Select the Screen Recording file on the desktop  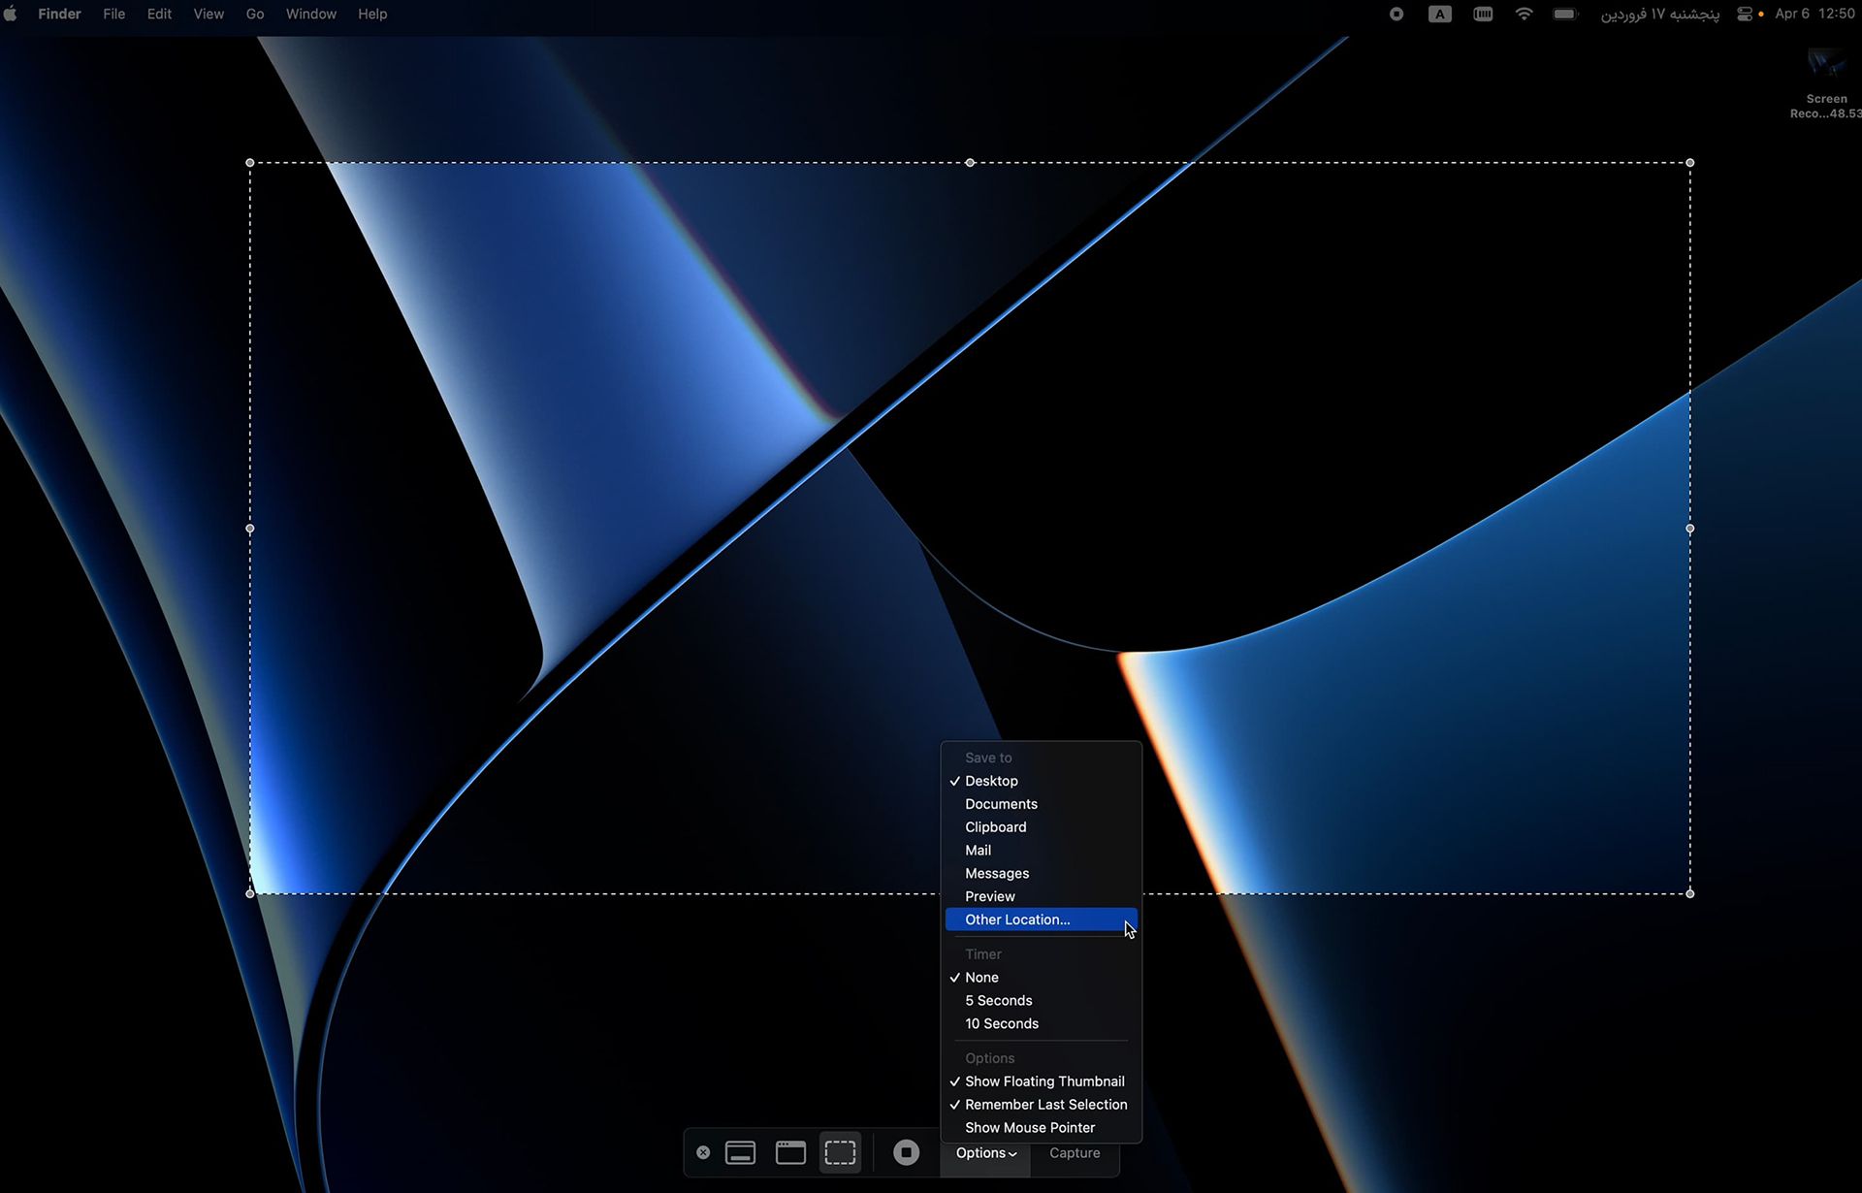[1827, 83]
